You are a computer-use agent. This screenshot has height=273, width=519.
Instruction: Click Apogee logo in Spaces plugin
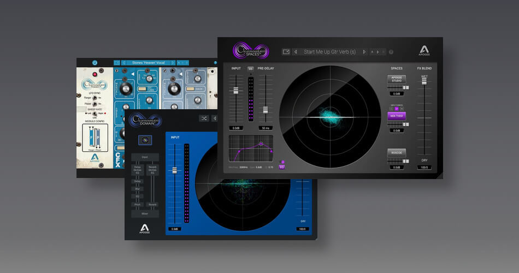(x=424, y=50)
